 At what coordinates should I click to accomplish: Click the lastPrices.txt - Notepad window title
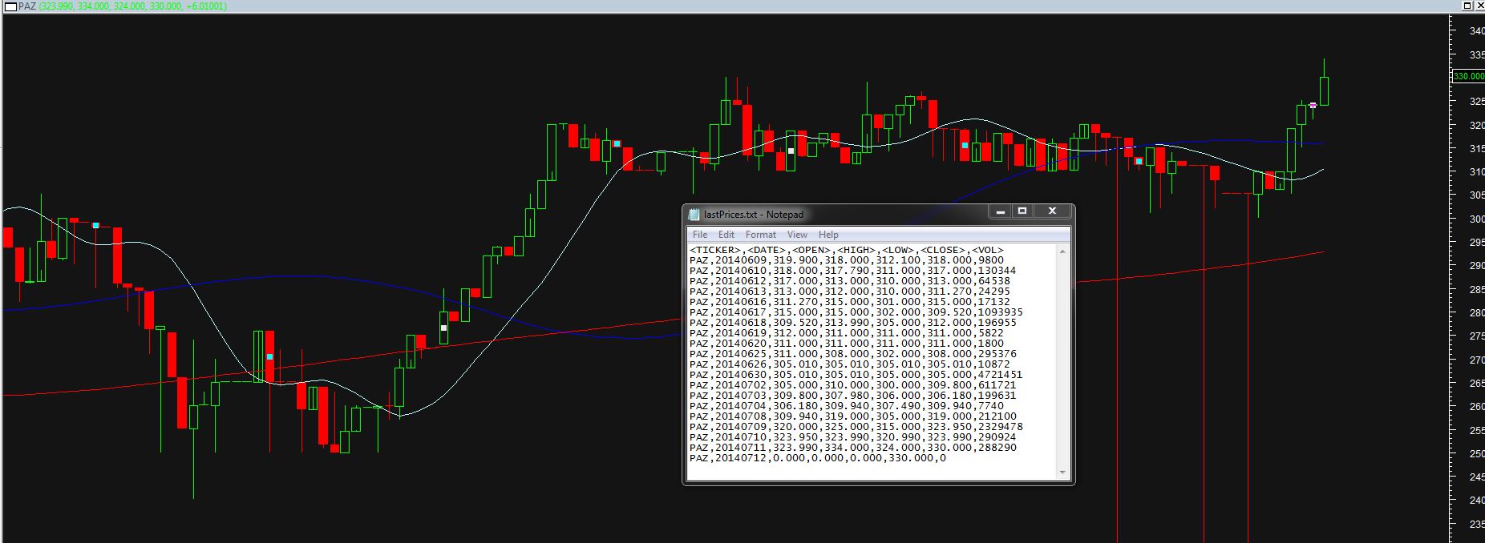tap(754, 214)
